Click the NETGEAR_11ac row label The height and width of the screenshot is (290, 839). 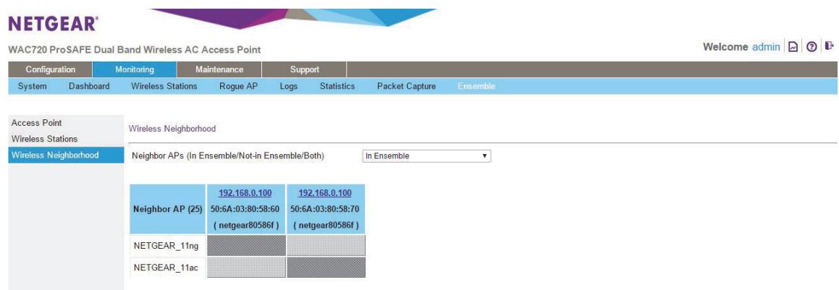click(x=167, y=268)
